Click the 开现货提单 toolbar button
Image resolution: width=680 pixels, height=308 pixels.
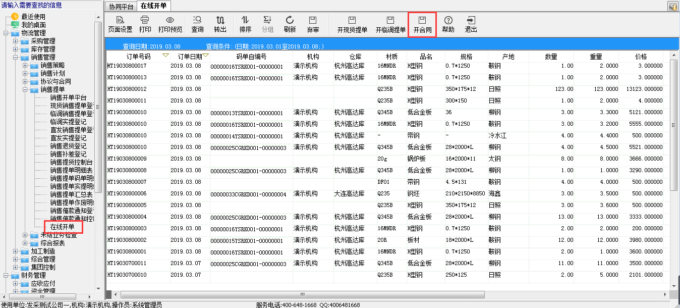point(352,24)
